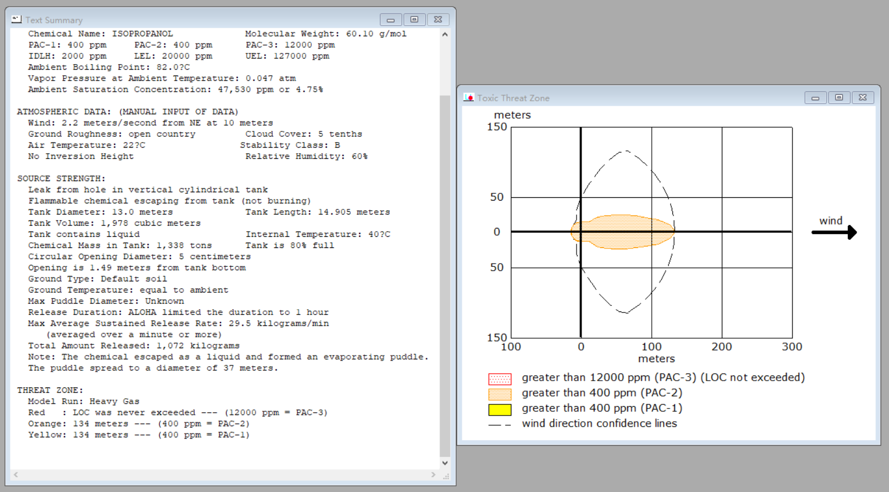Click the '300' x-axis tick label
The height and width of the screenshot is (492, 889).
click(x=792, y=347)
